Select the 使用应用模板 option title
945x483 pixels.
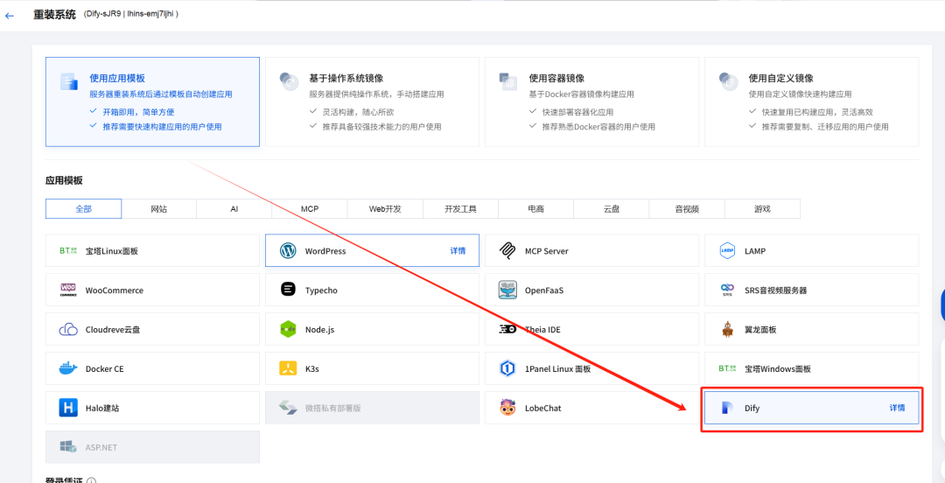[117, 79]
